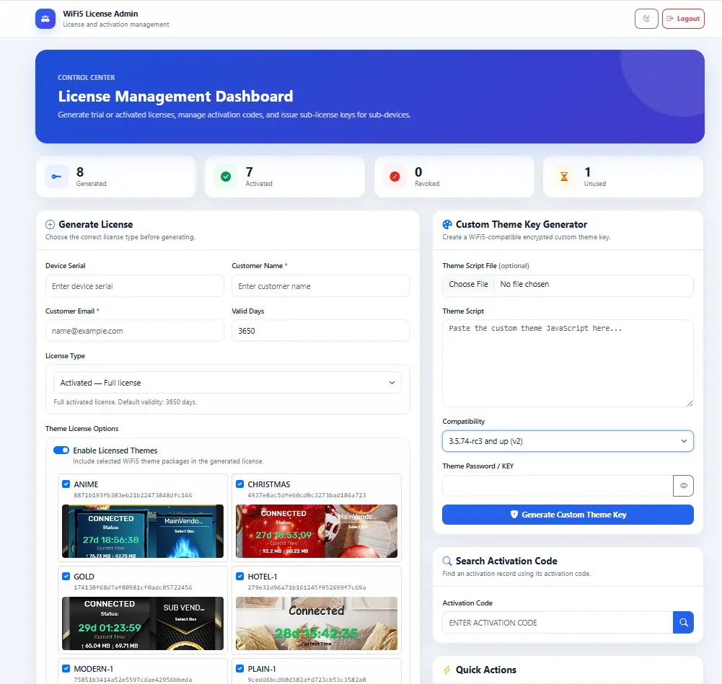This screenshot has width=722, height=684.
Task: Run the activation code search with blue magnifier button
Action: point(683,622)
